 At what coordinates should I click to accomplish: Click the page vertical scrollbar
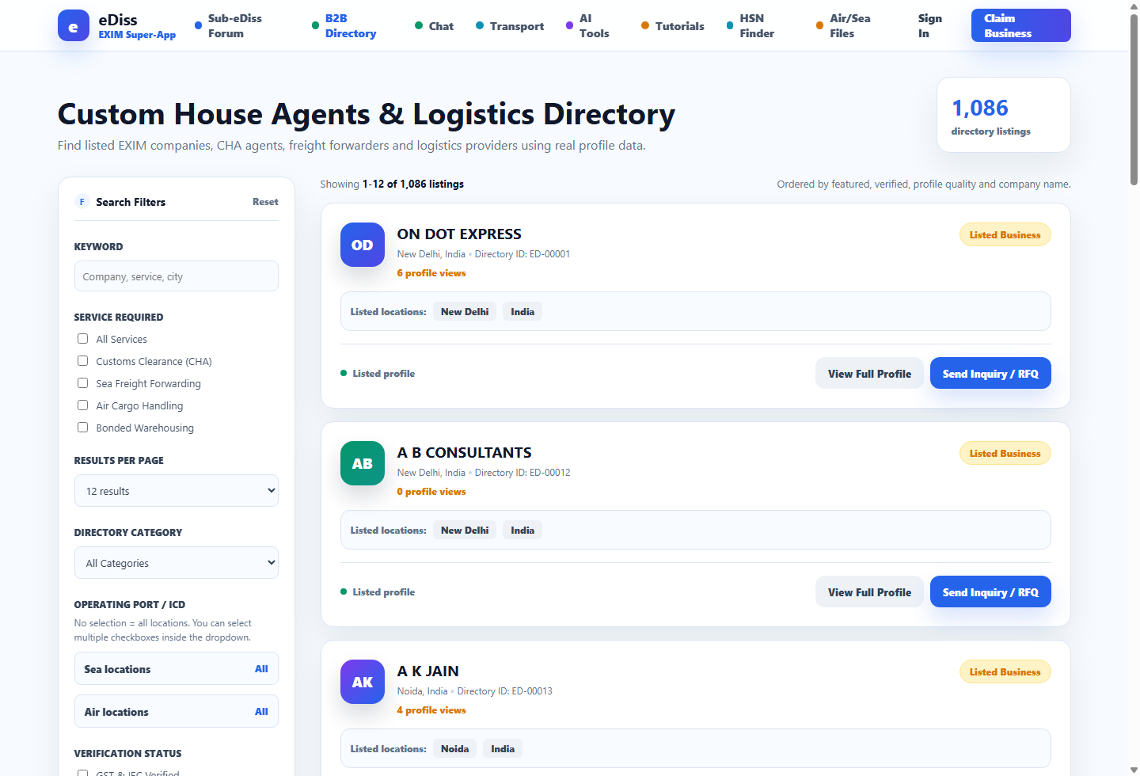click(1134, 99)
